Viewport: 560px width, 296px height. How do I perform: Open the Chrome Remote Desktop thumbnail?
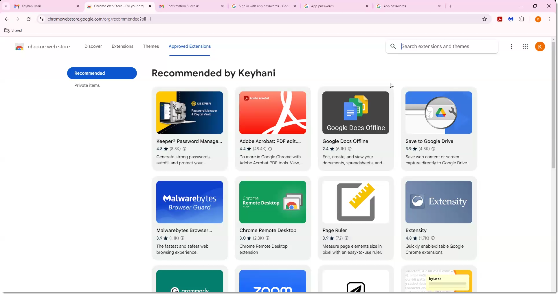[x=273, y=202]
